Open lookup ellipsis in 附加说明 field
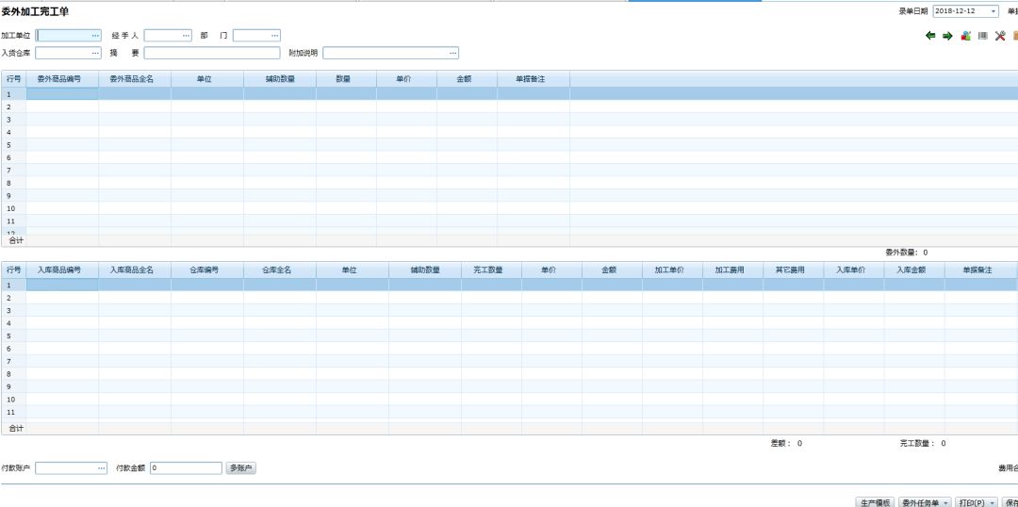The width and height of the screenshot is (1018, 507). click(x=453, y=53)
